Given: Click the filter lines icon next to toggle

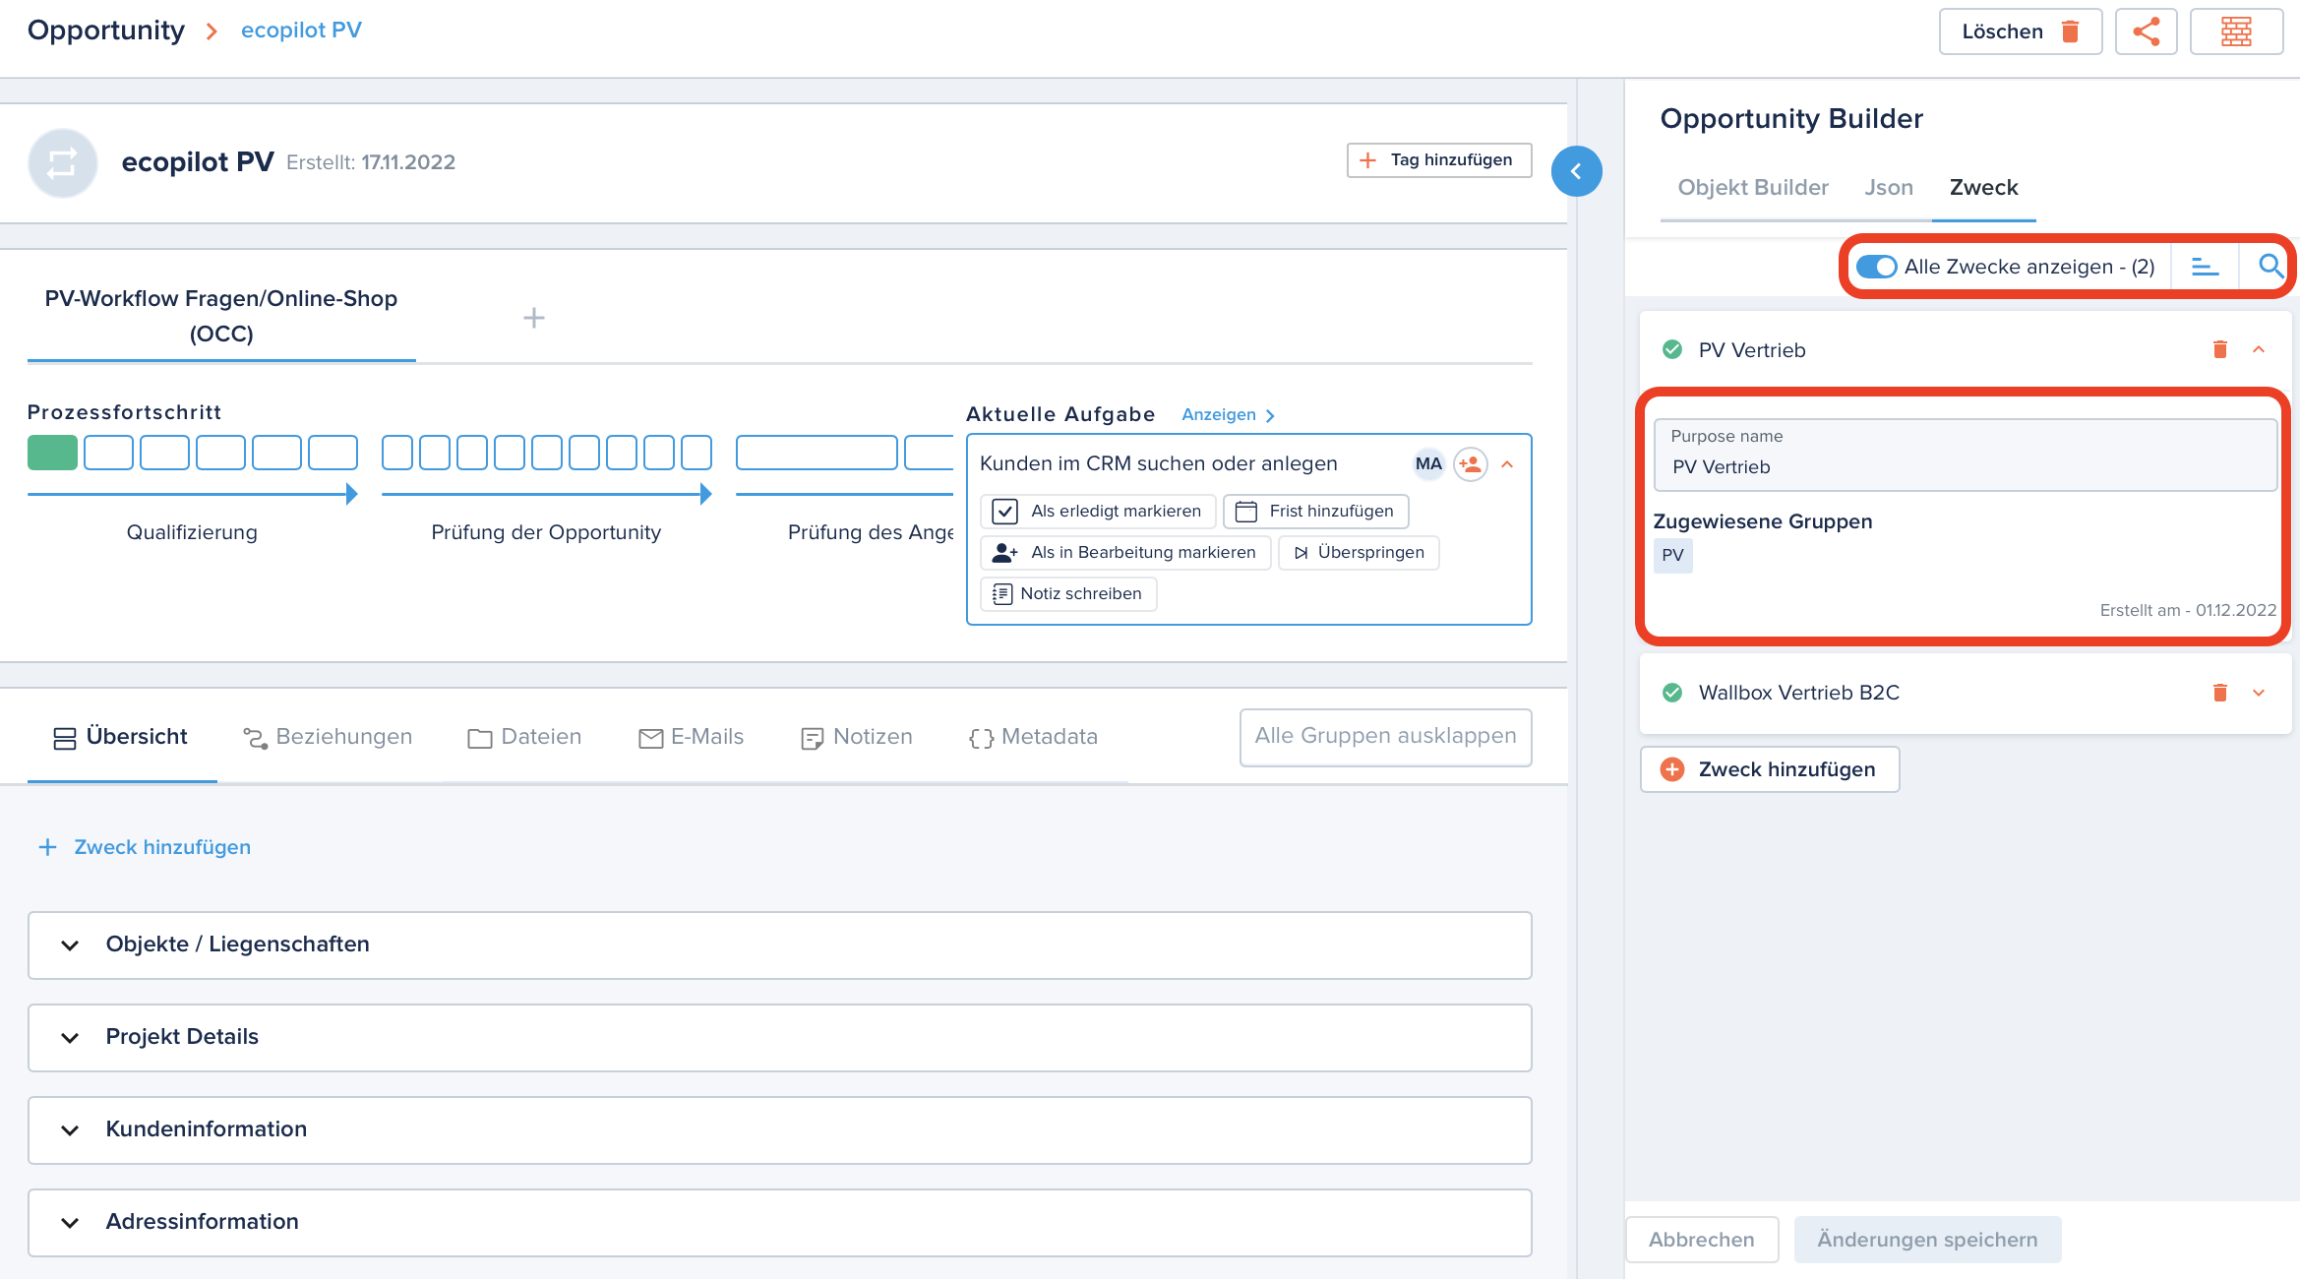Looking at the screenshot, I should [x=2203, y=267].
